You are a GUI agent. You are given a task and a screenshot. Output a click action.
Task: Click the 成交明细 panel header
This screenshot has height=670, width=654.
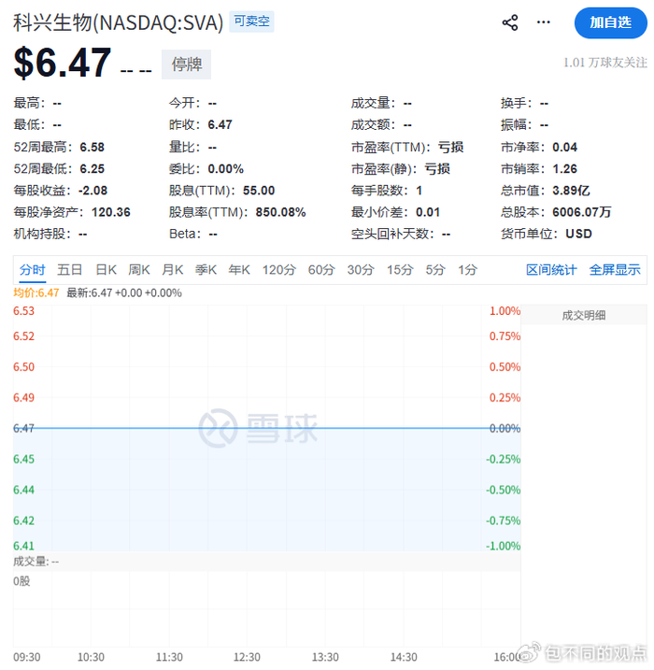click(583, 316)
